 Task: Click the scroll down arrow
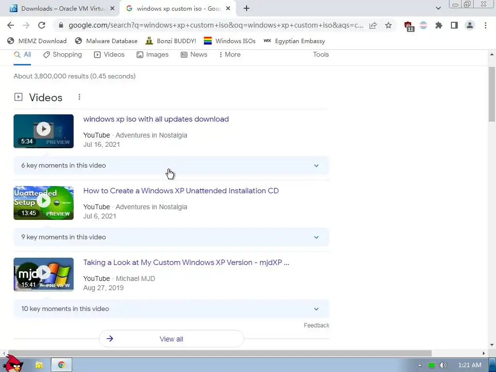pyautogui.click(x=492, y=345)
